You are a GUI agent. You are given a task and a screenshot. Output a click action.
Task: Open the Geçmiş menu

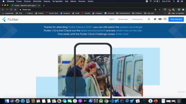[47, 1]
